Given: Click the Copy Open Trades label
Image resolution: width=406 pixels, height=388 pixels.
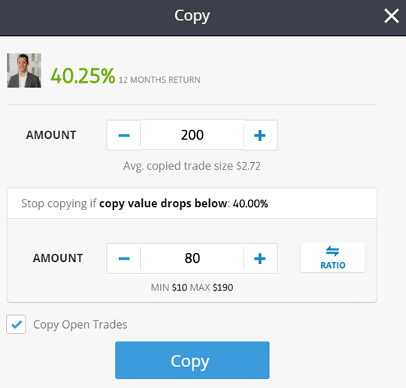Looking at the screenshot, I should pos(80,324).
